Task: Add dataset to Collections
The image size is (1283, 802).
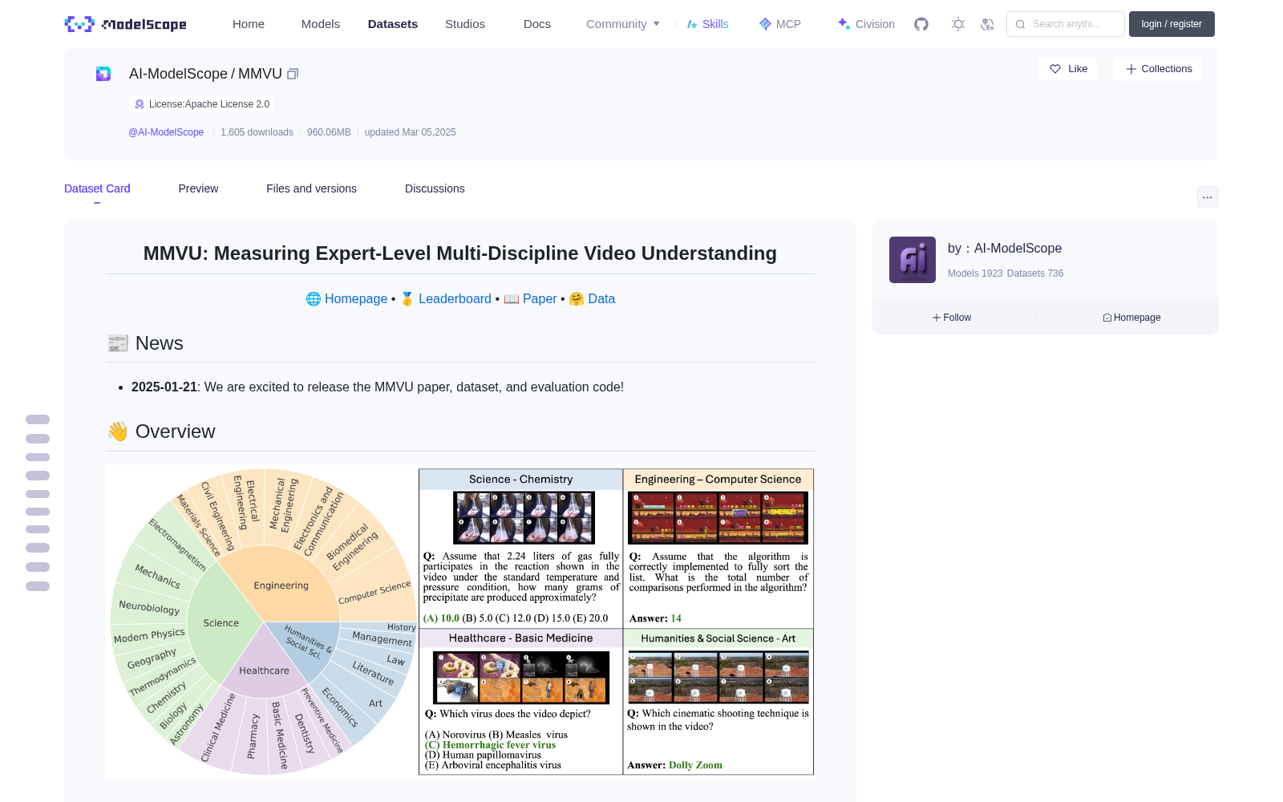Action: point(1158,69)
